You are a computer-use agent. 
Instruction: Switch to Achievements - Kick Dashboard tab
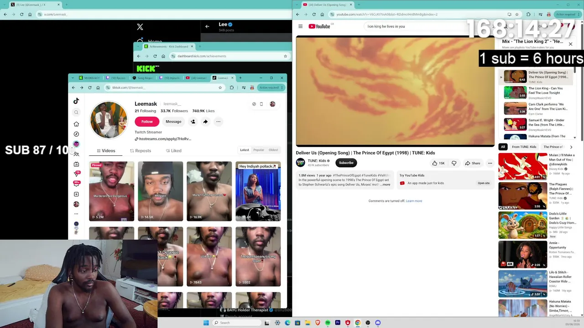169,46
